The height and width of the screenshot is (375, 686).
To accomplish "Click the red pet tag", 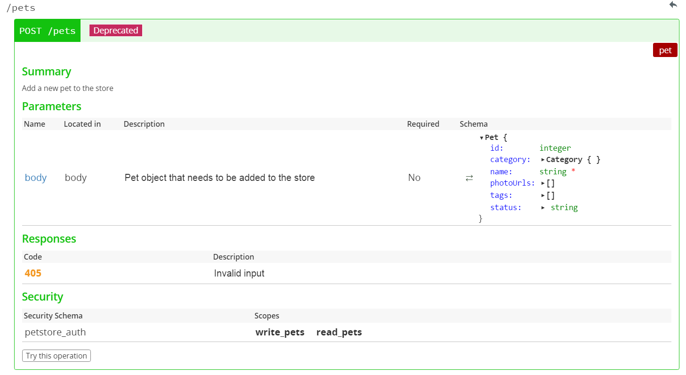I will point(665,50).
